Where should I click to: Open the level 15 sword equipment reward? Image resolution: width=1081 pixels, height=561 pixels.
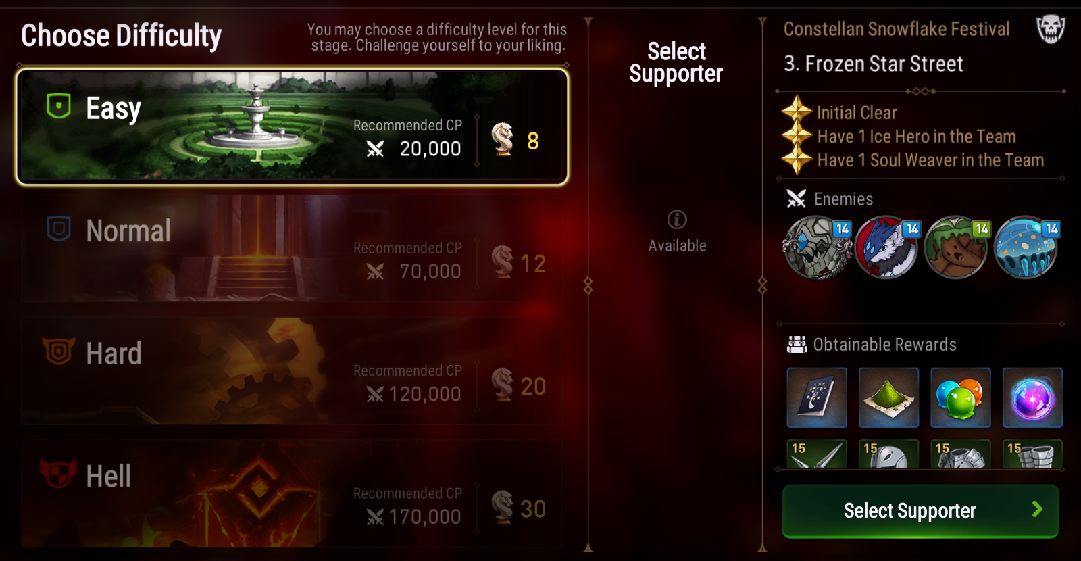click(817, 454)
